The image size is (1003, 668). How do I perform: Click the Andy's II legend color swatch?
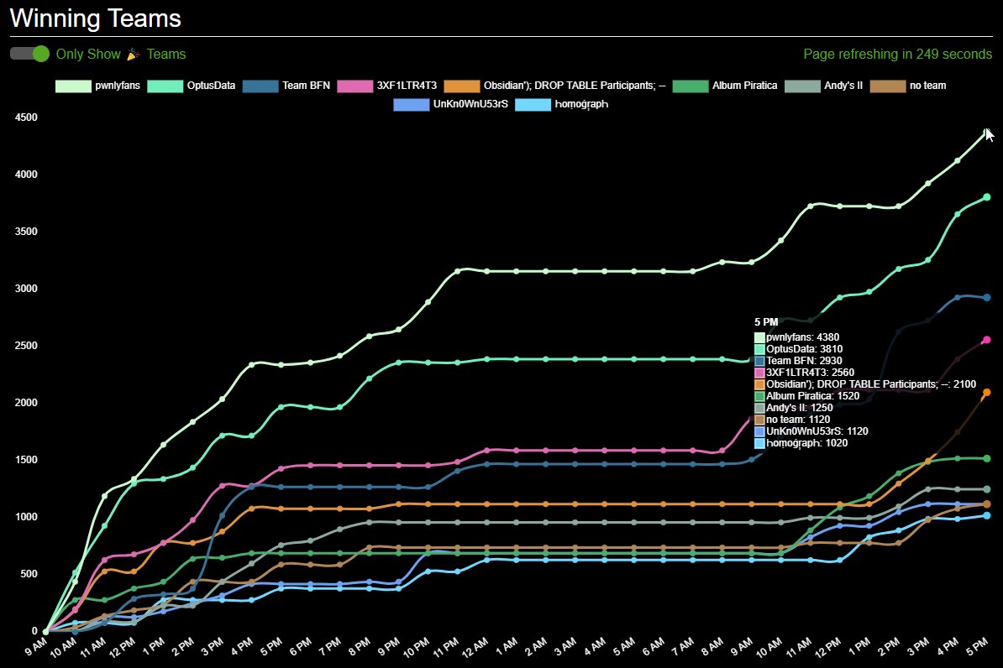click(802, 86)
